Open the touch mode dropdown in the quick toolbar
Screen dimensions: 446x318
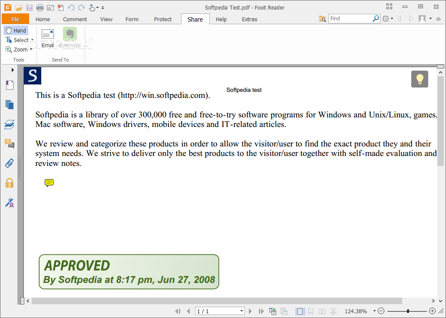[x=98, y=8]
